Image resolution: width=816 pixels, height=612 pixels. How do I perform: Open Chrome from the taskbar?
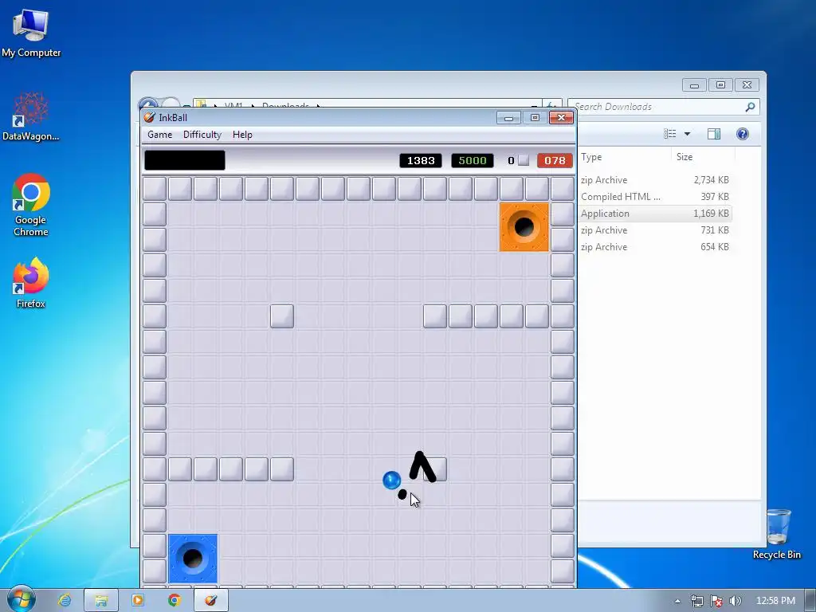click(x=175, y=600)
